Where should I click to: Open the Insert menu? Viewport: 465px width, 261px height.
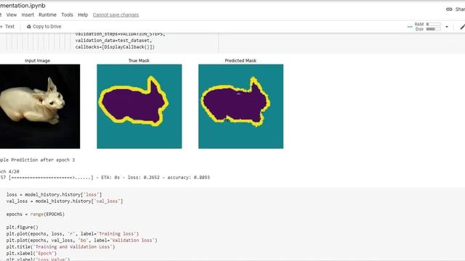pyautogui.click(x=28, y=14)
